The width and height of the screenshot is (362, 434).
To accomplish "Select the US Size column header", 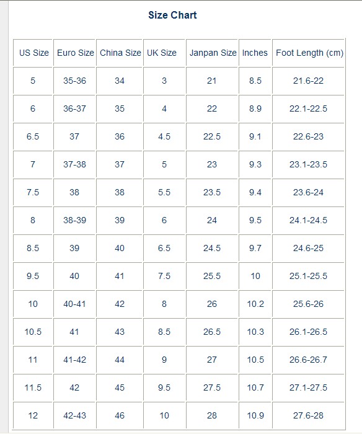I will coord(33,53).
